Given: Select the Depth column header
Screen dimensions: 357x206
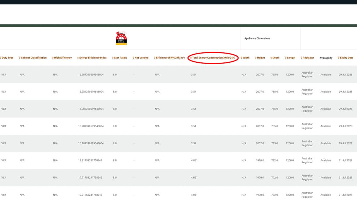Looking at the screenshot, I should coord(276,58).
